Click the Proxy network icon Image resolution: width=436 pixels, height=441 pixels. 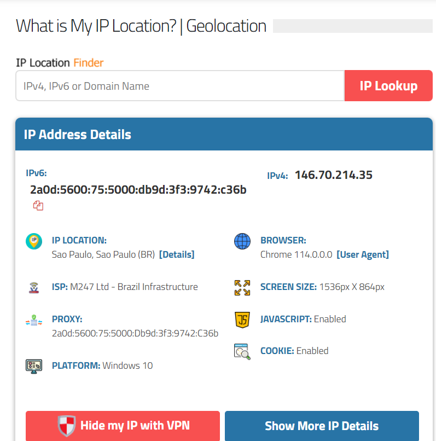coord(34,320)
